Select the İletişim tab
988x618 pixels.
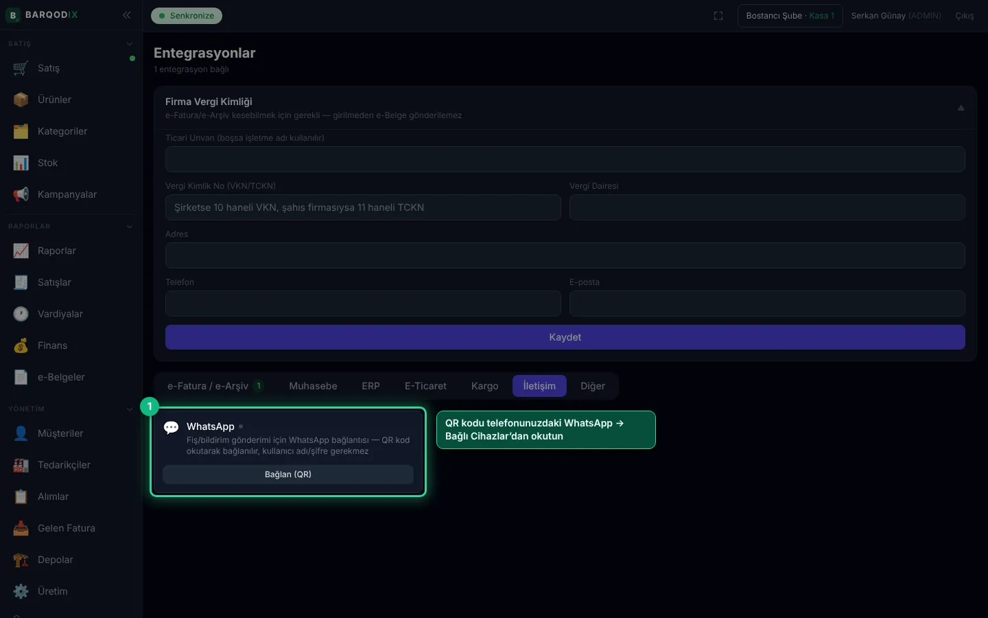539,386
